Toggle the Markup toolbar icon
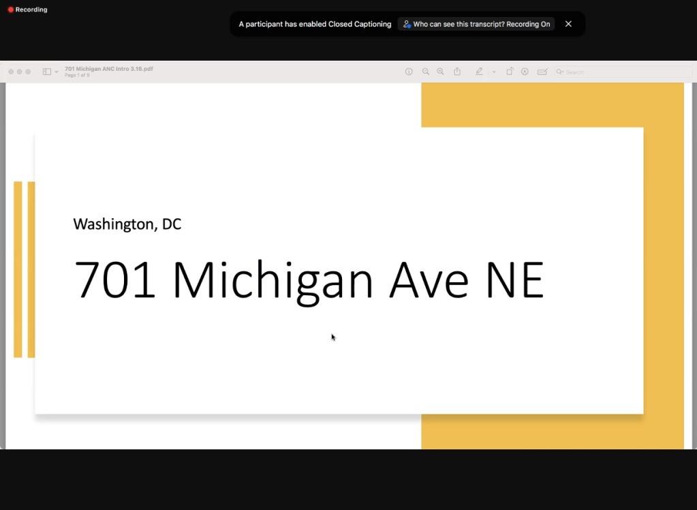697x510 pixels. pyautogui.click(x=525, y=72)
